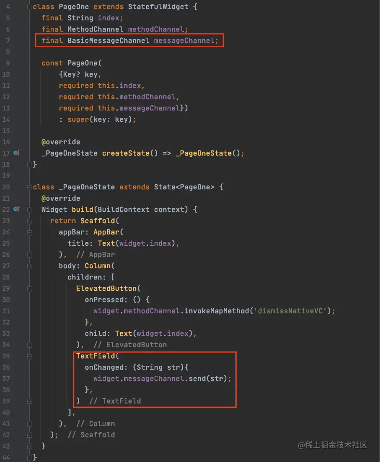Image resolution: width=380 pixels, height=462 pixels.
Task: Click the fold-end marker at line 43
Action: pyautogui.click(x=29, y=446)
